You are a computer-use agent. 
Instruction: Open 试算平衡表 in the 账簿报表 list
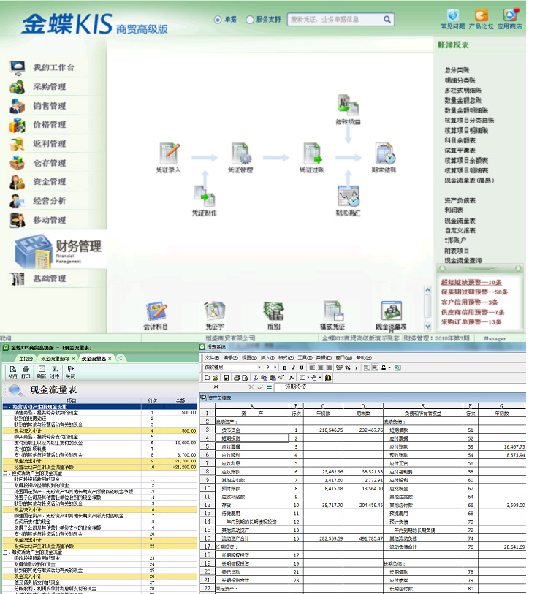tap(460, 151)
